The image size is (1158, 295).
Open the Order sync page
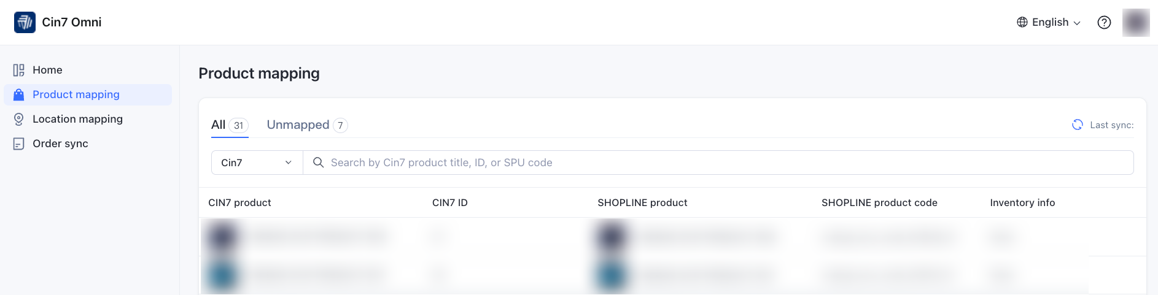click(x=60, y=144)
